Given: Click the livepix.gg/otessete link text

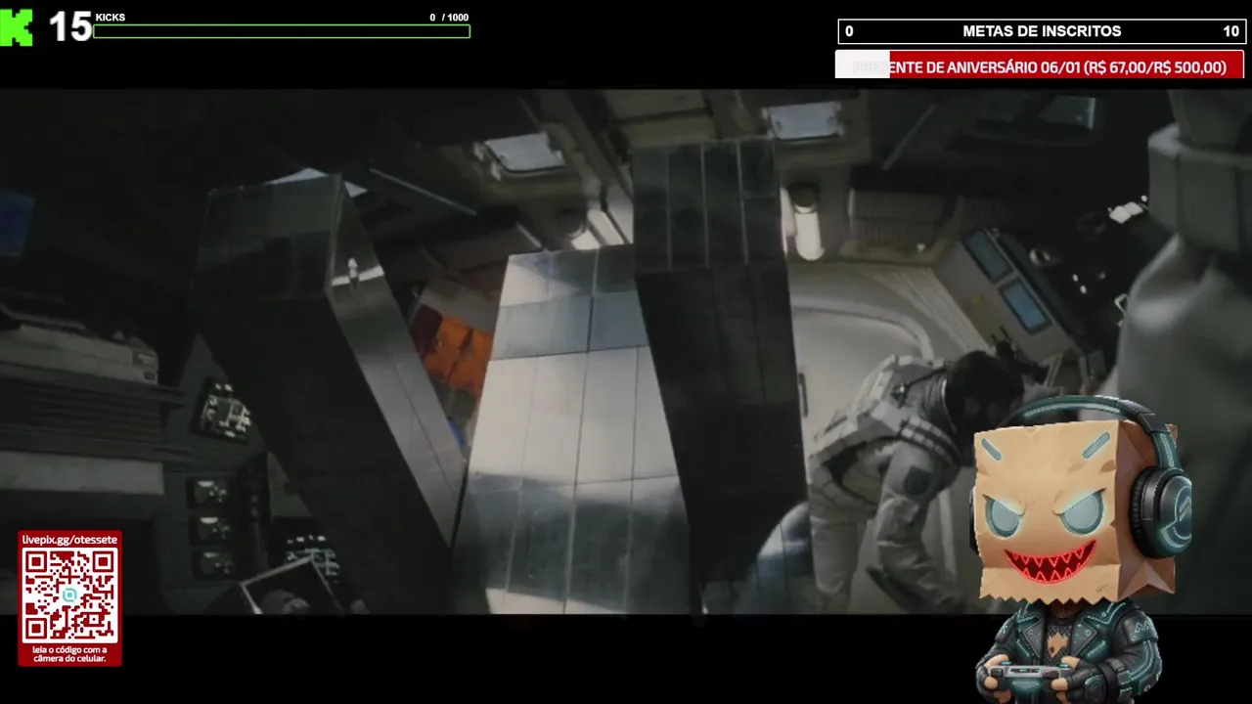Looking at the screenshot, I should click(x=69, y=540).
